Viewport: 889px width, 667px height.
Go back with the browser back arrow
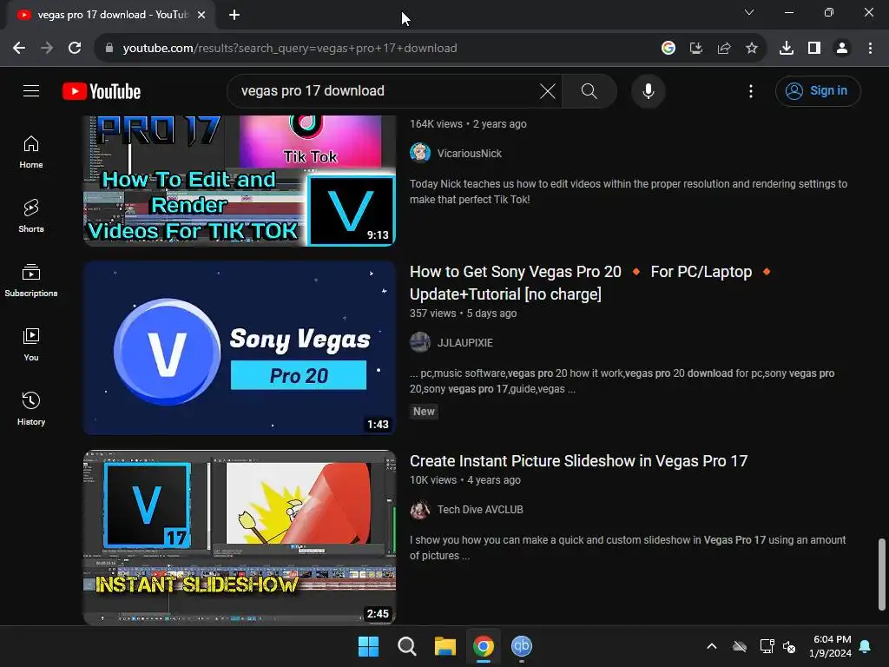pos(19,49)
